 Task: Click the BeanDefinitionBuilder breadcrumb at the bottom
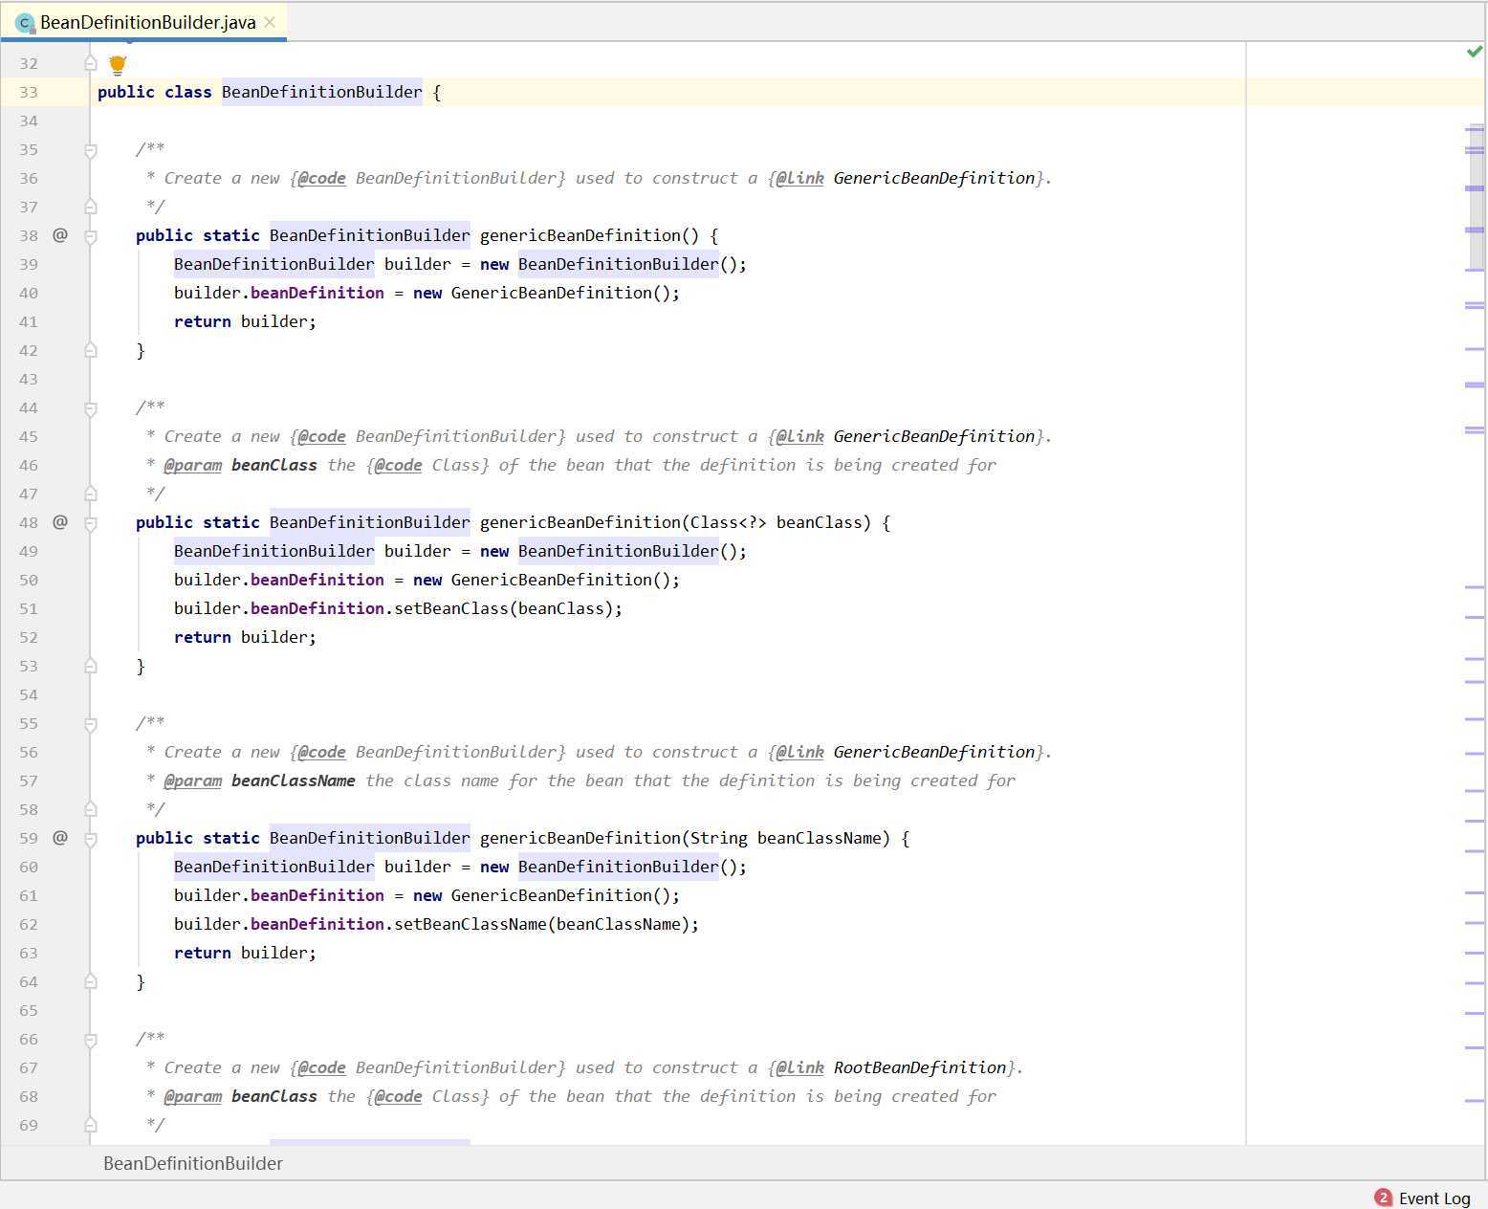(x=193, y=1163)
